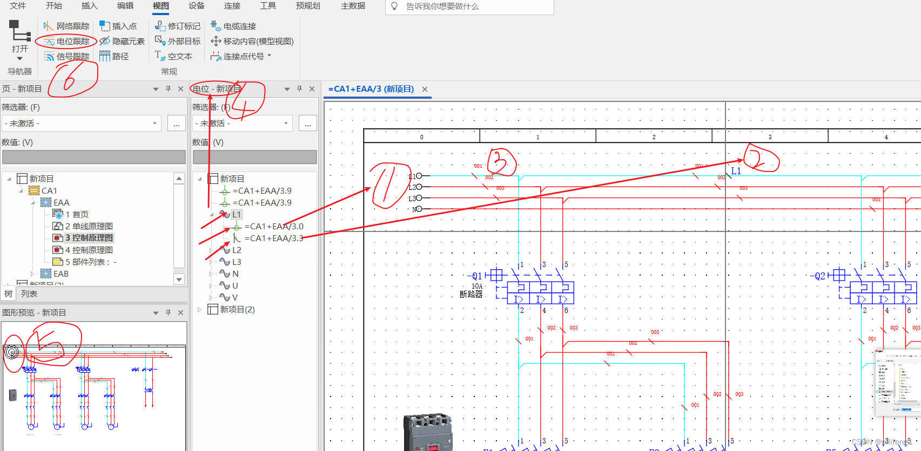Click the 插入点 insertion point icon
This screenshot has height=451, width=921.
(105, 26)
